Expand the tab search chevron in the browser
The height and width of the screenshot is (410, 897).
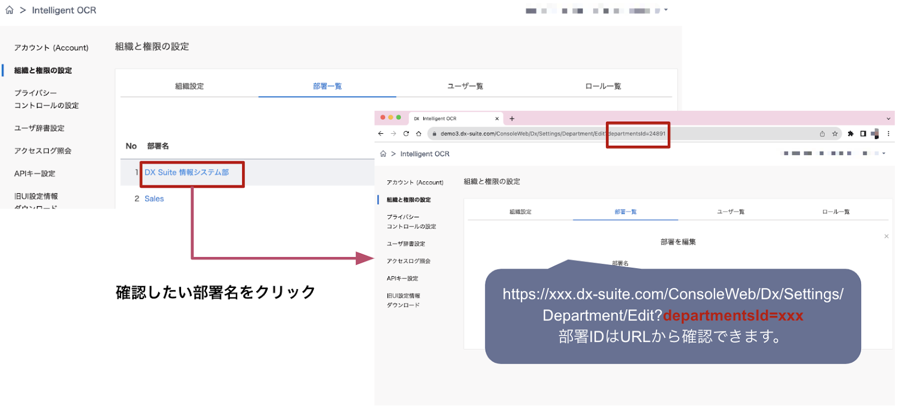(888, 119)
